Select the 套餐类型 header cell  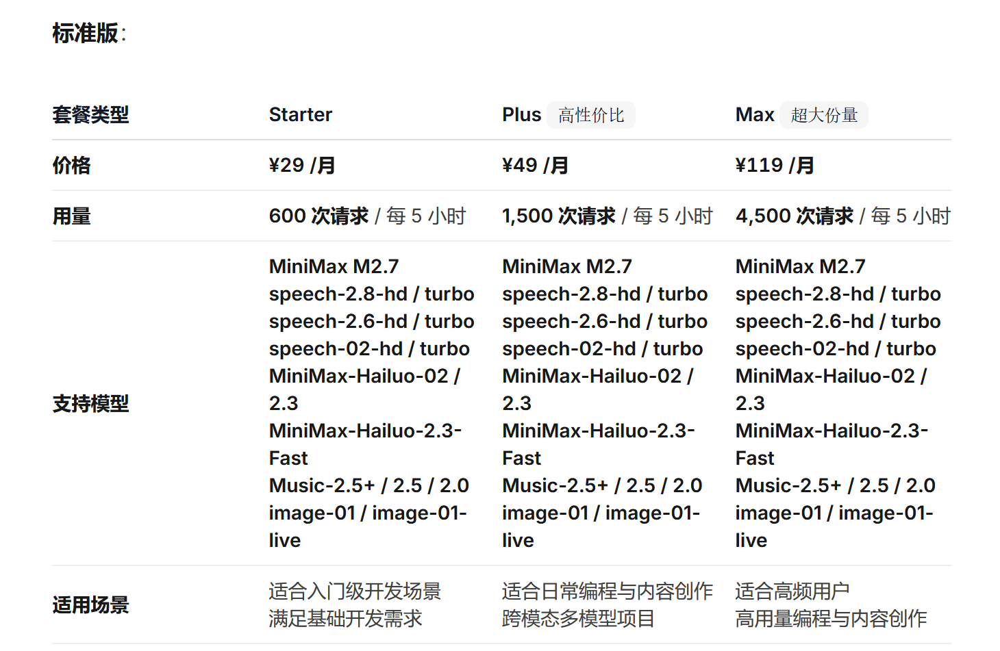click(90, 114)
